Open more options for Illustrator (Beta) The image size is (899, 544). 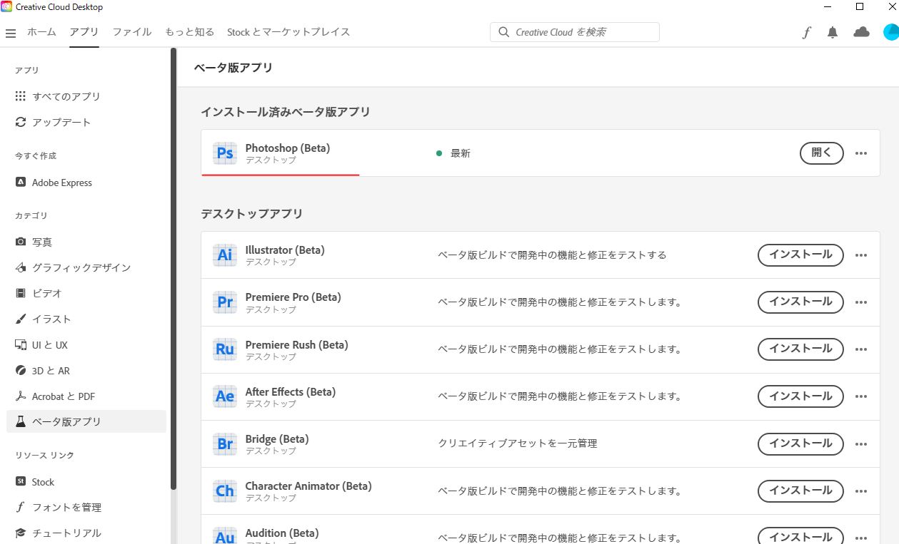pos(861,255)
